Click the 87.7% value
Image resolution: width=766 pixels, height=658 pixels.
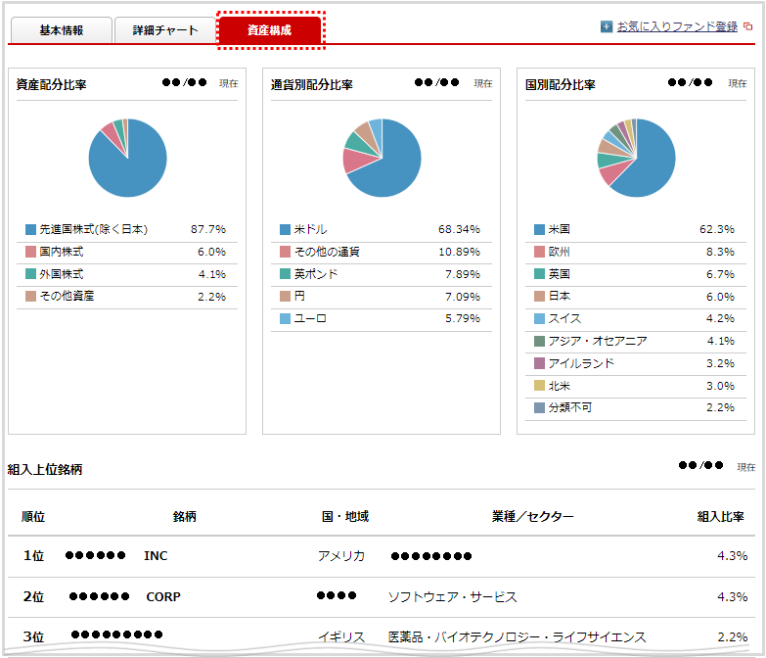pyautogui.click(x=208, y=229)
